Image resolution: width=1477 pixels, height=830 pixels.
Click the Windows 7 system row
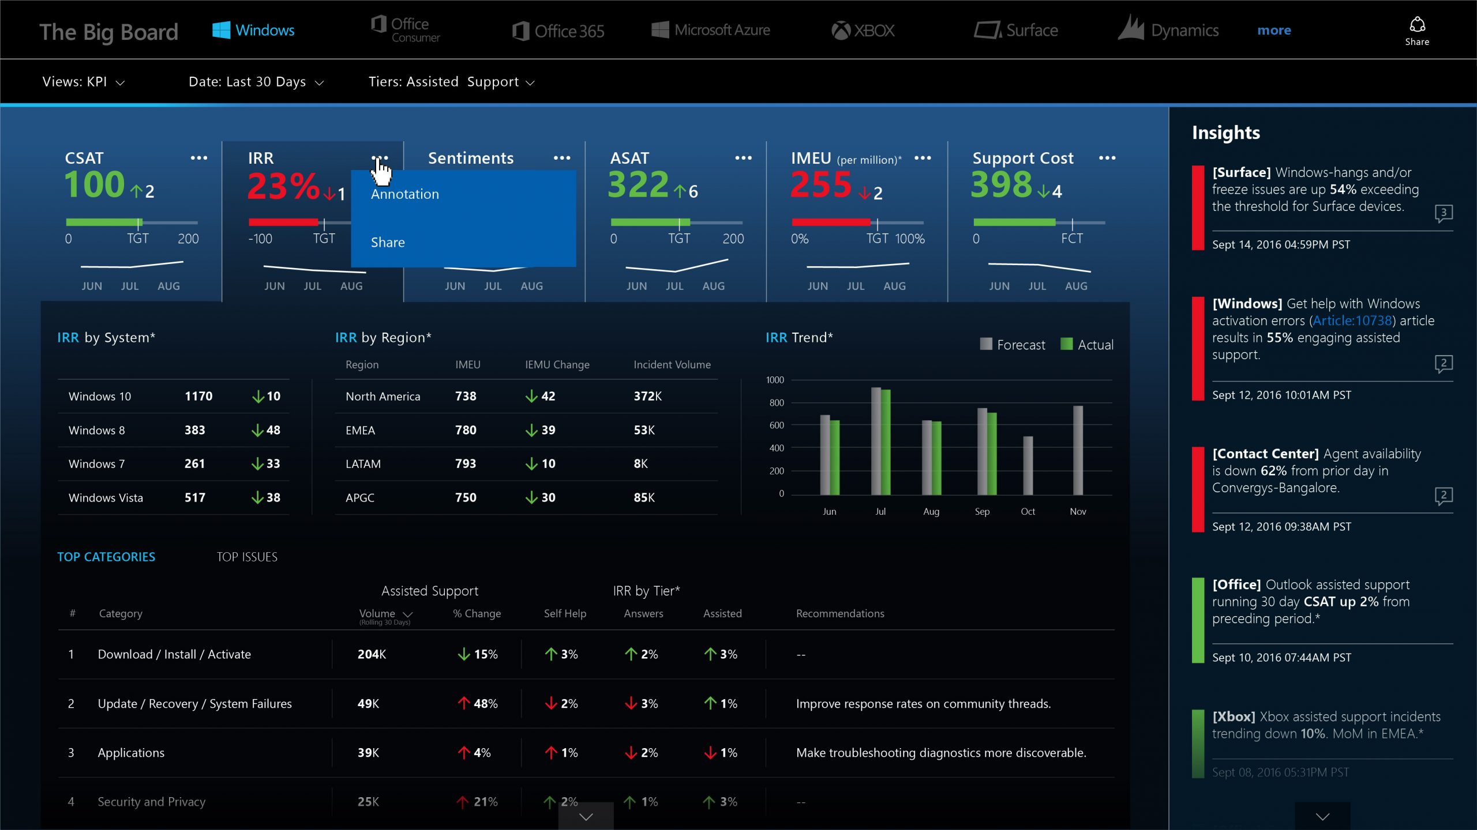(x=174, y=464)
